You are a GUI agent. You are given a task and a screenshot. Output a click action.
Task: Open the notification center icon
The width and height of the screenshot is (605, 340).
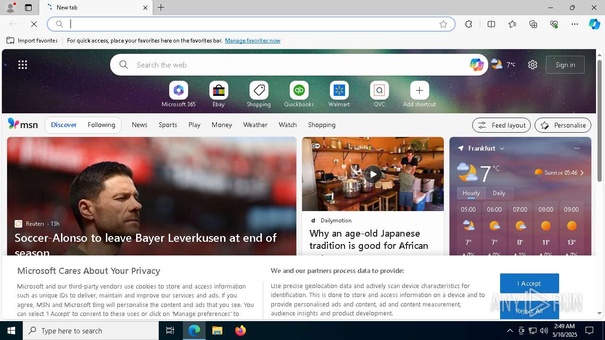click(589, 331)
